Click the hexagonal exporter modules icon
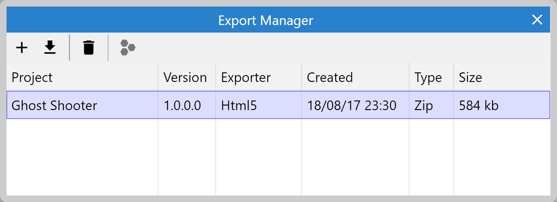557x202 pixels. (x=127, y=47)
